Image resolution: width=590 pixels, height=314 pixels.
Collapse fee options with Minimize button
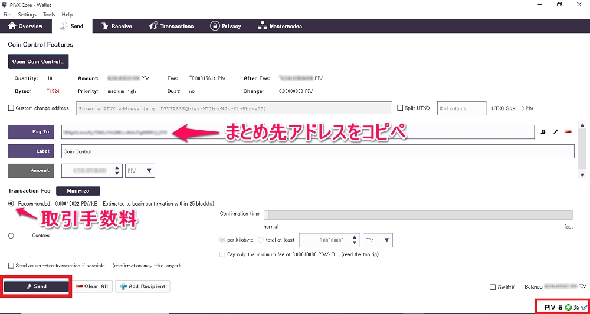click(x=78, y=191)
